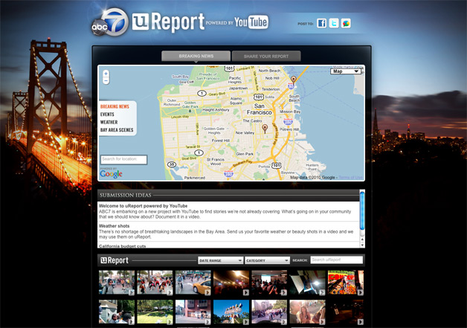Click the submission ideas scrollbar thumb

coord(362,210)
